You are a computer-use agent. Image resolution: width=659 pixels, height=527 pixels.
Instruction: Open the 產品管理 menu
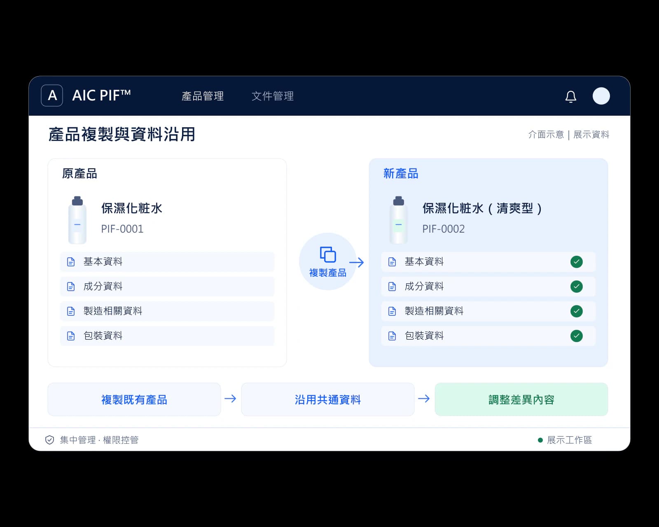point(203,96)
